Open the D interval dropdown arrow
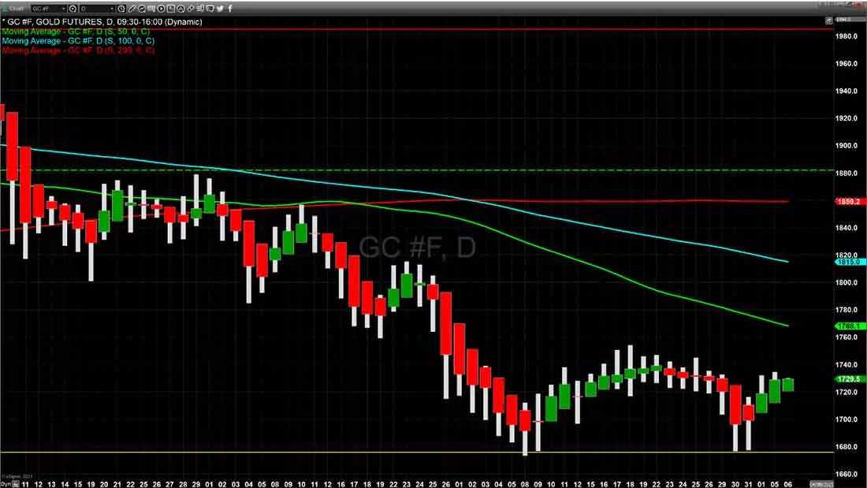 coord(112,9)
